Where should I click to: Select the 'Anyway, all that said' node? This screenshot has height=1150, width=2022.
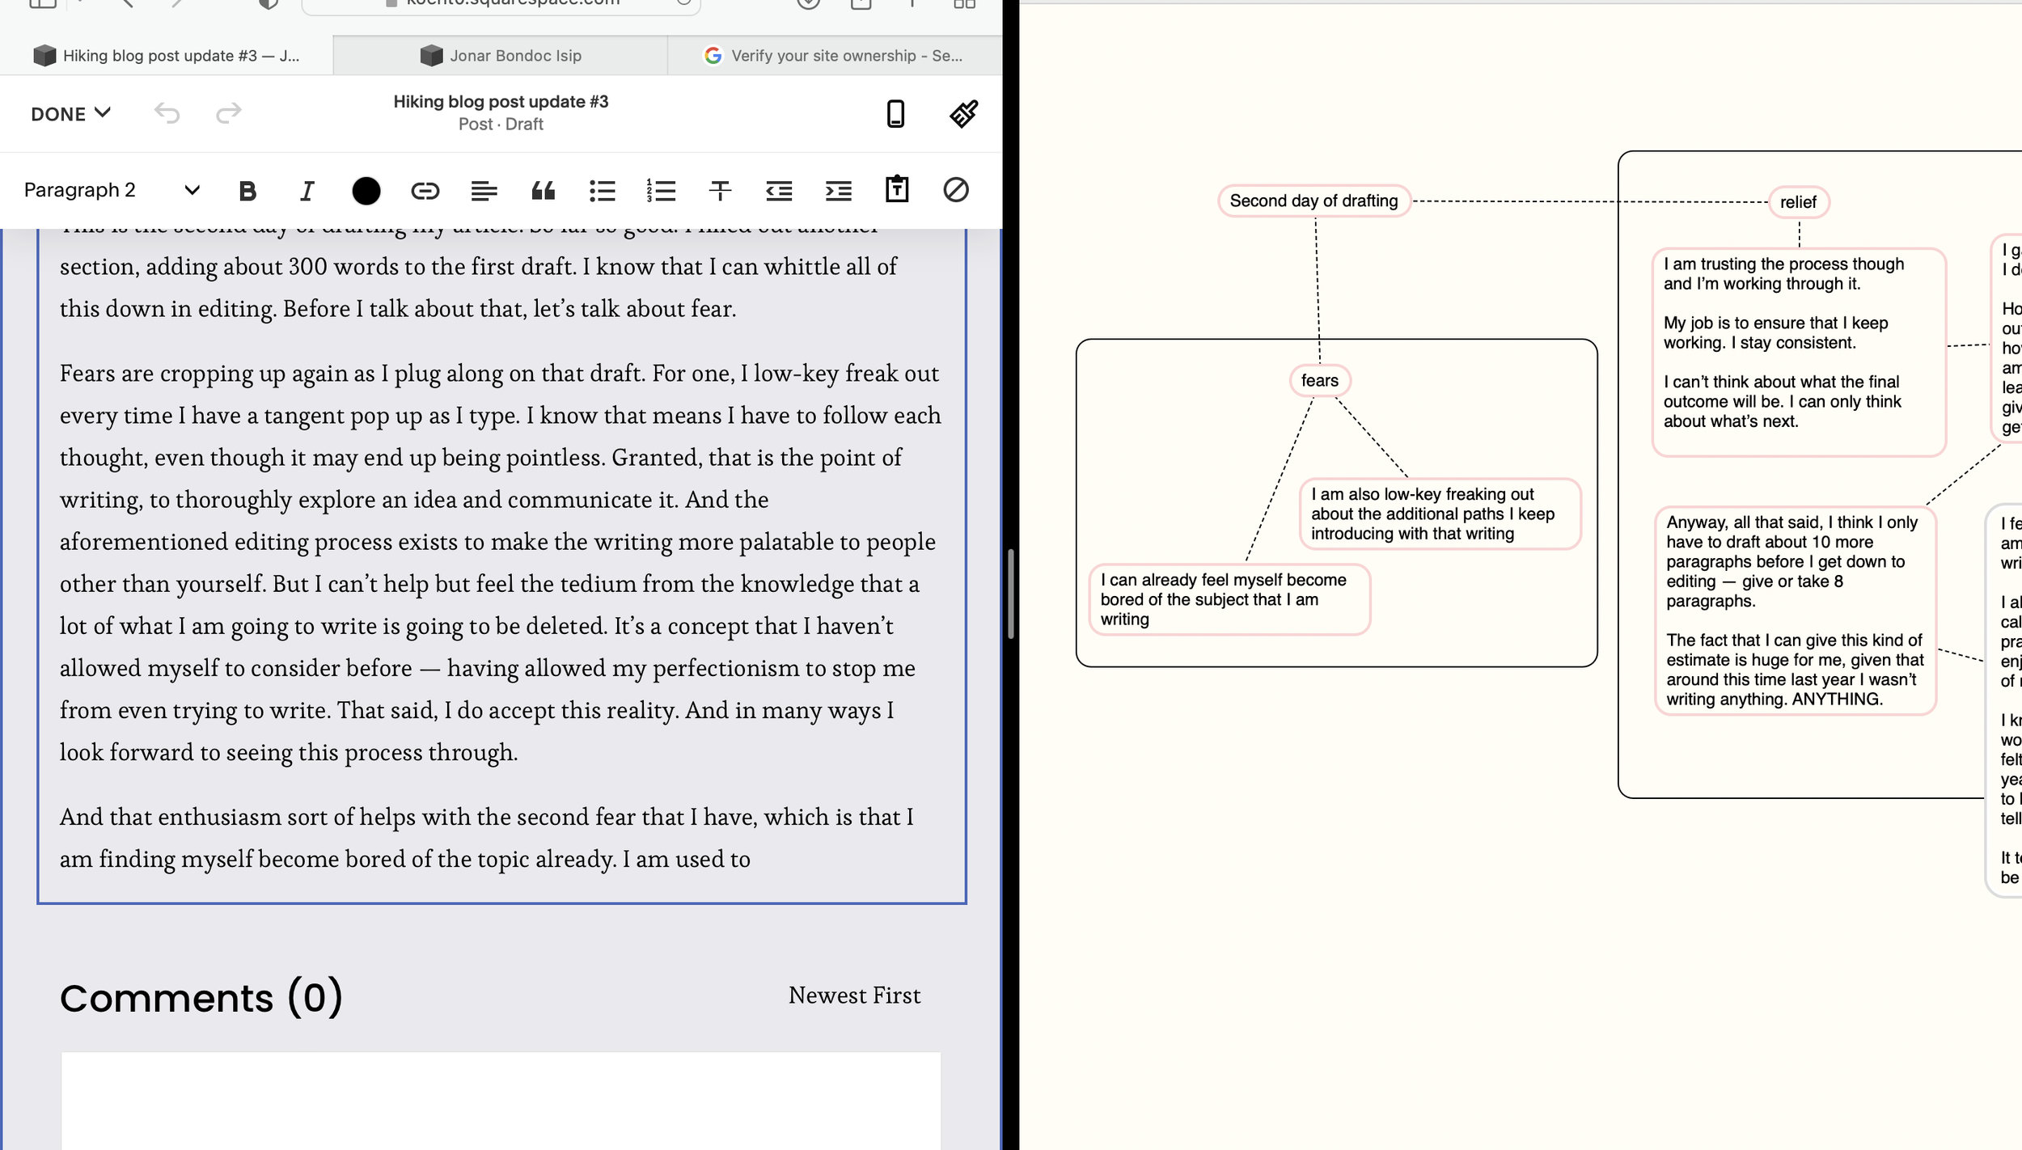[x=1796, y=611]
